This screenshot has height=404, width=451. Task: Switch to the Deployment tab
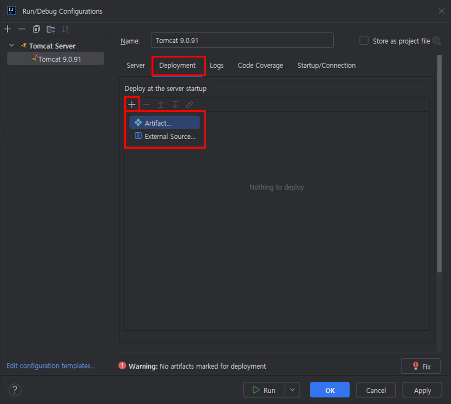pos(177,65)
